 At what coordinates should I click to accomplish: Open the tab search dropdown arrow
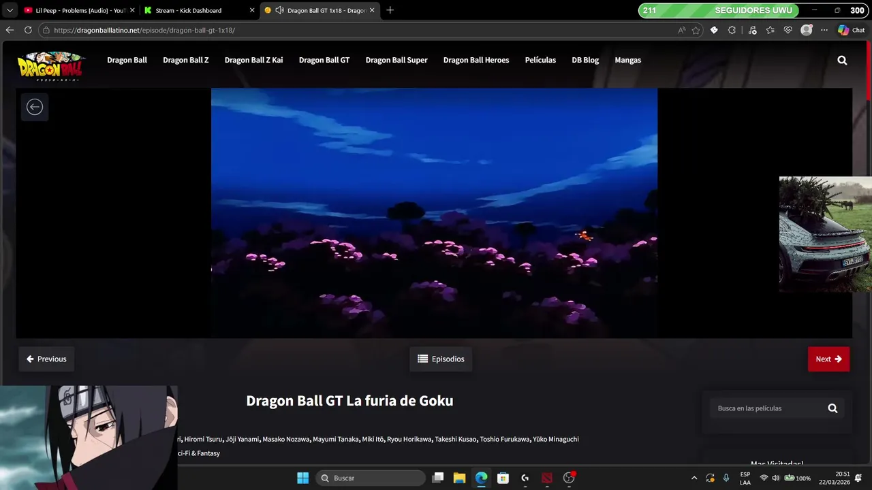click(x=10, y=10)
